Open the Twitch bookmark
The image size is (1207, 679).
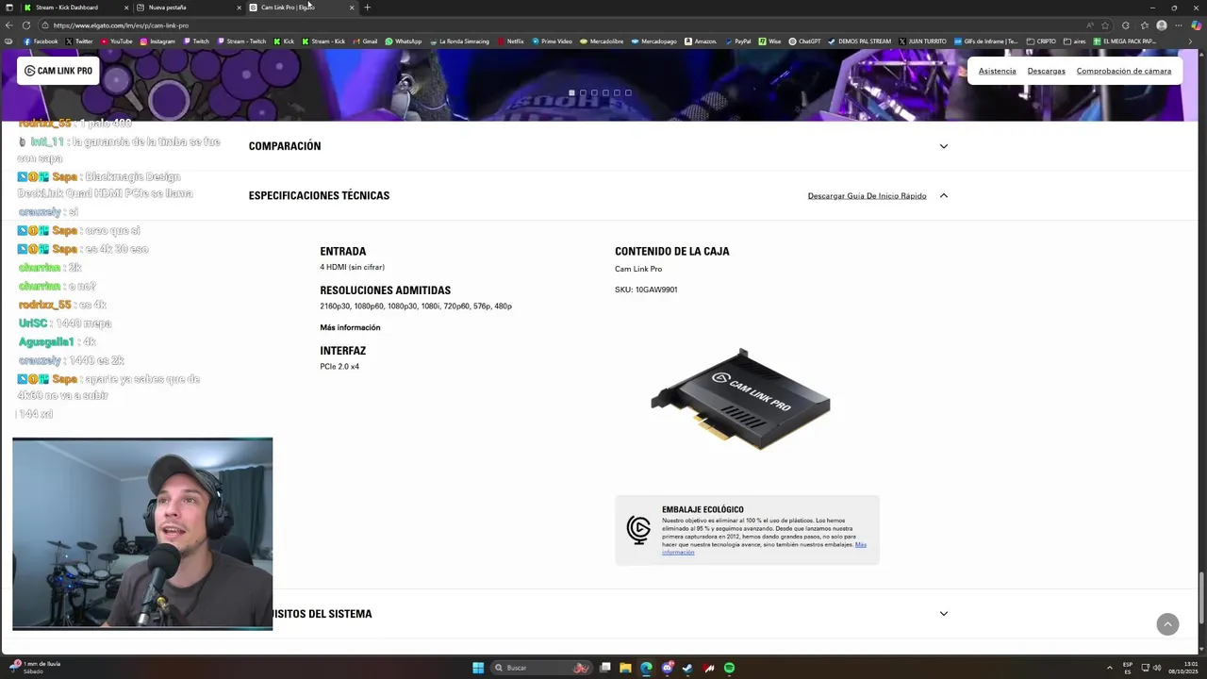[x=196, y=41]
